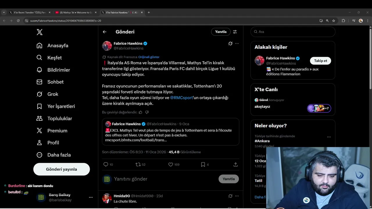The height and width of the screenshot is (209, 372).
Task: Open #Ankara trending topic
Action: pyautogui.click(x=262, y=141)
